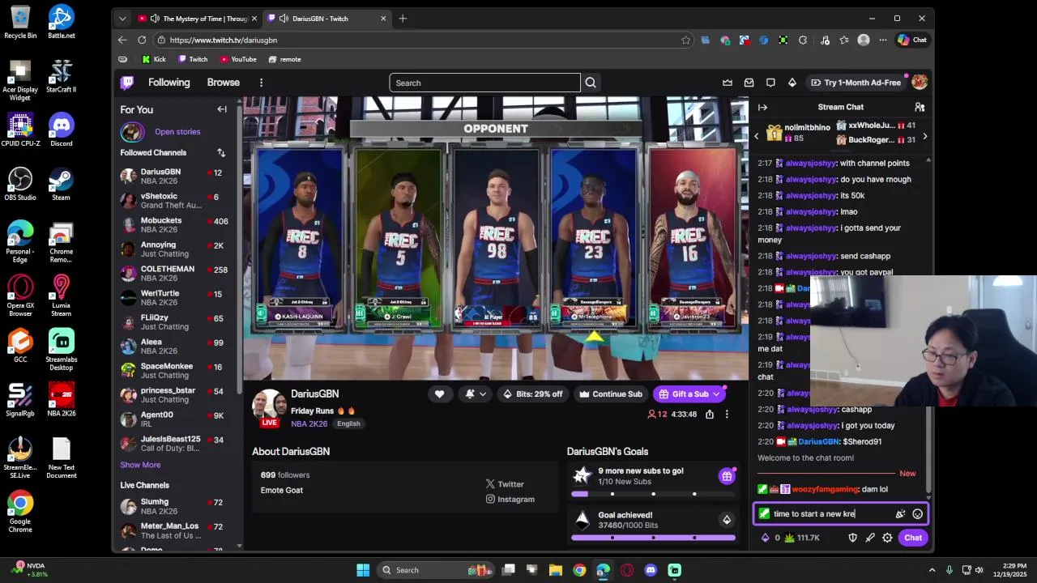Toggle follow heart for DariusGBN
The image size is (1037, 583).
click(439, 394)
